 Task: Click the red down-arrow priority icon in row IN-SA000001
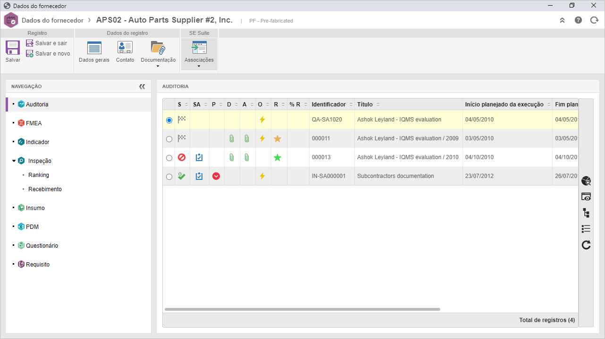coord(216,176)
